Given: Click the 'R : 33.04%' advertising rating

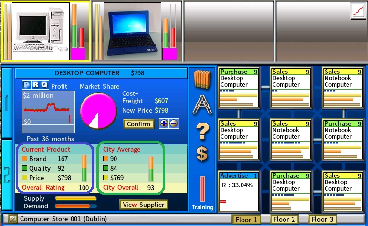Looking at the screenshot, I should pos(237,185).
